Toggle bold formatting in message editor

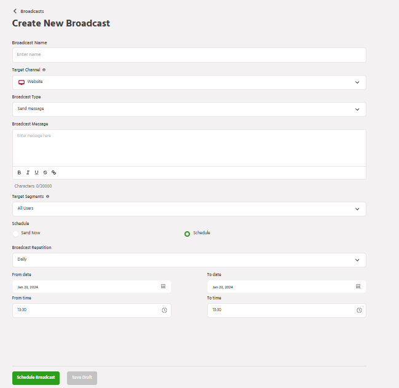click(x=19, y=173)
